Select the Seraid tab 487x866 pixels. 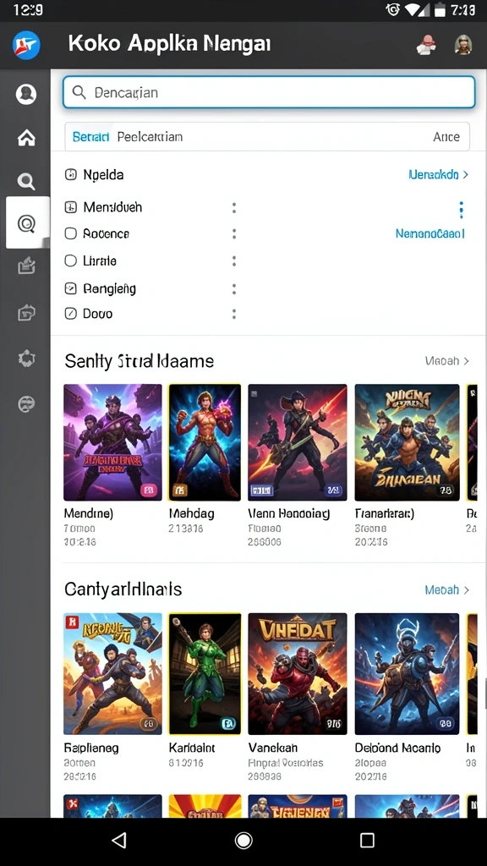click(x=90, y=137)
